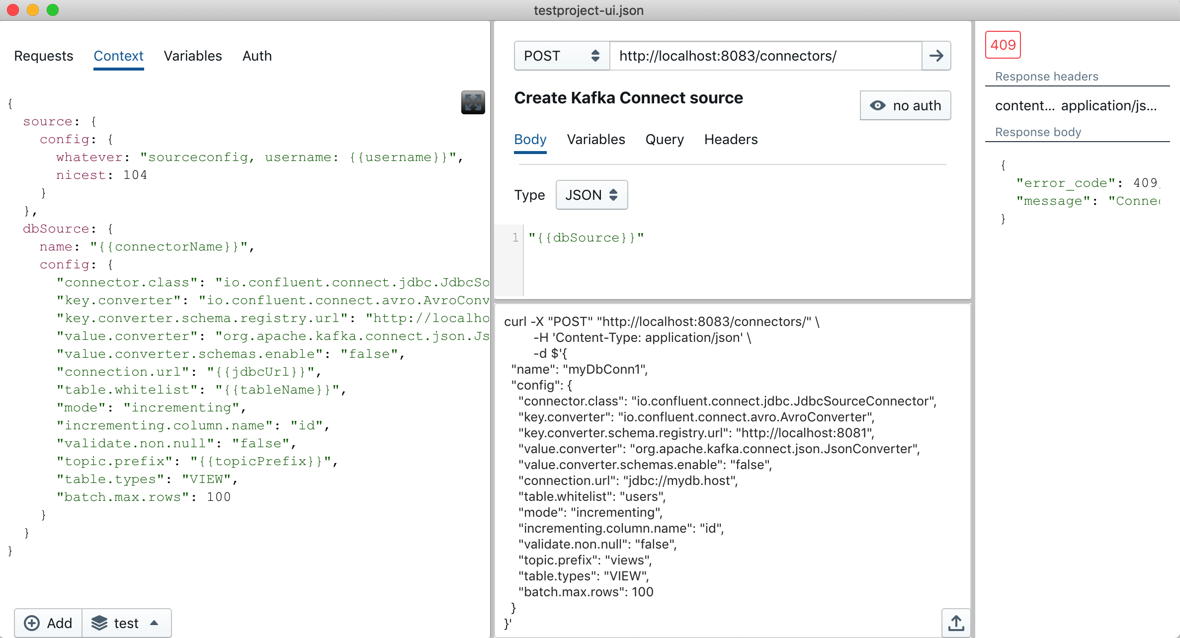Click the Add button at bottom left
This screenshot has width=1180, height=638.
[49, 623]
